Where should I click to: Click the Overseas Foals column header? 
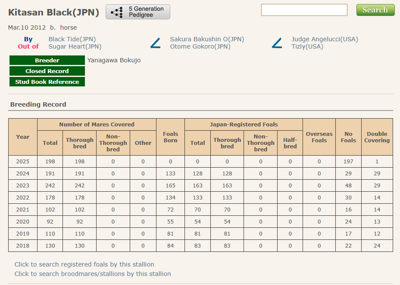pyautogui.click(x=319, y=137)
